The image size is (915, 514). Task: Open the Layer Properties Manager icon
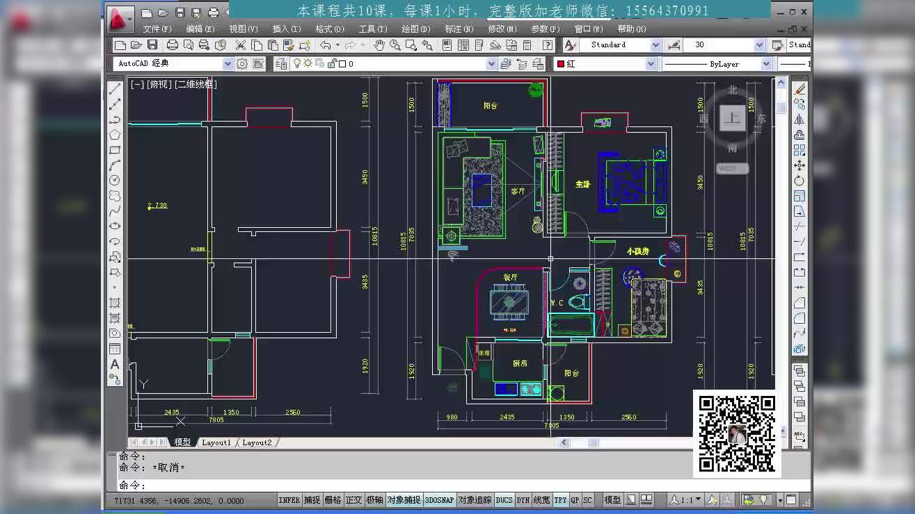[x=280, y=63]
